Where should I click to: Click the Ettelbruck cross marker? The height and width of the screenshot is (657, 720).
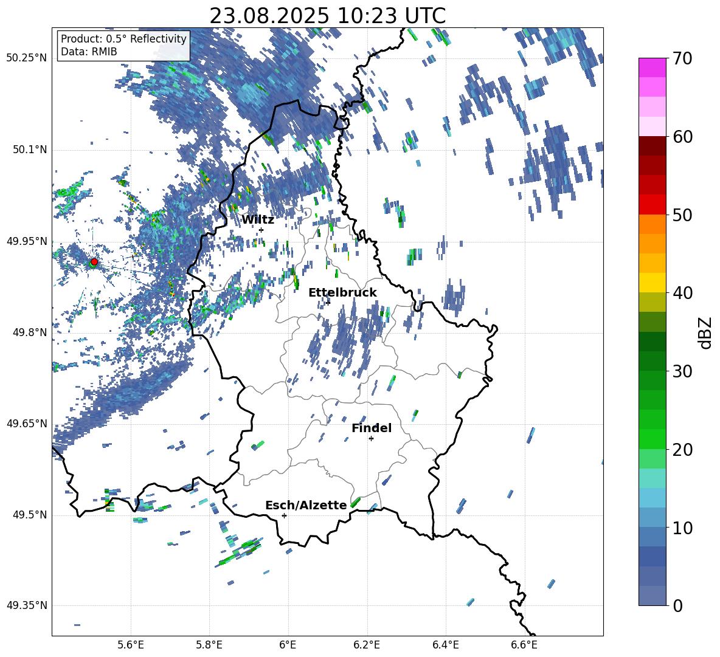click(328, 302)
